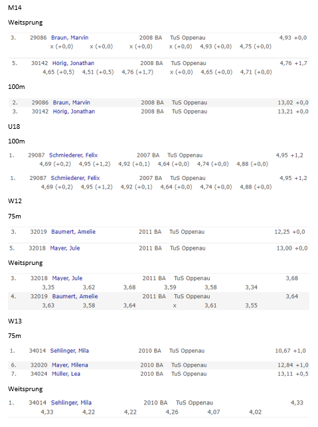318x427 pixels.
Task: Click the Müller, Lea athlete link
Action: 66,374
